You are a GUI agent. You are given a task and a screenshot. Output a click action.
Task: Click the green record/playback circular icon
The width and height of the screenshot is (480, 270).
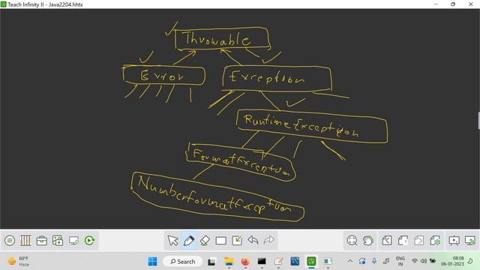tap(90, 241)
